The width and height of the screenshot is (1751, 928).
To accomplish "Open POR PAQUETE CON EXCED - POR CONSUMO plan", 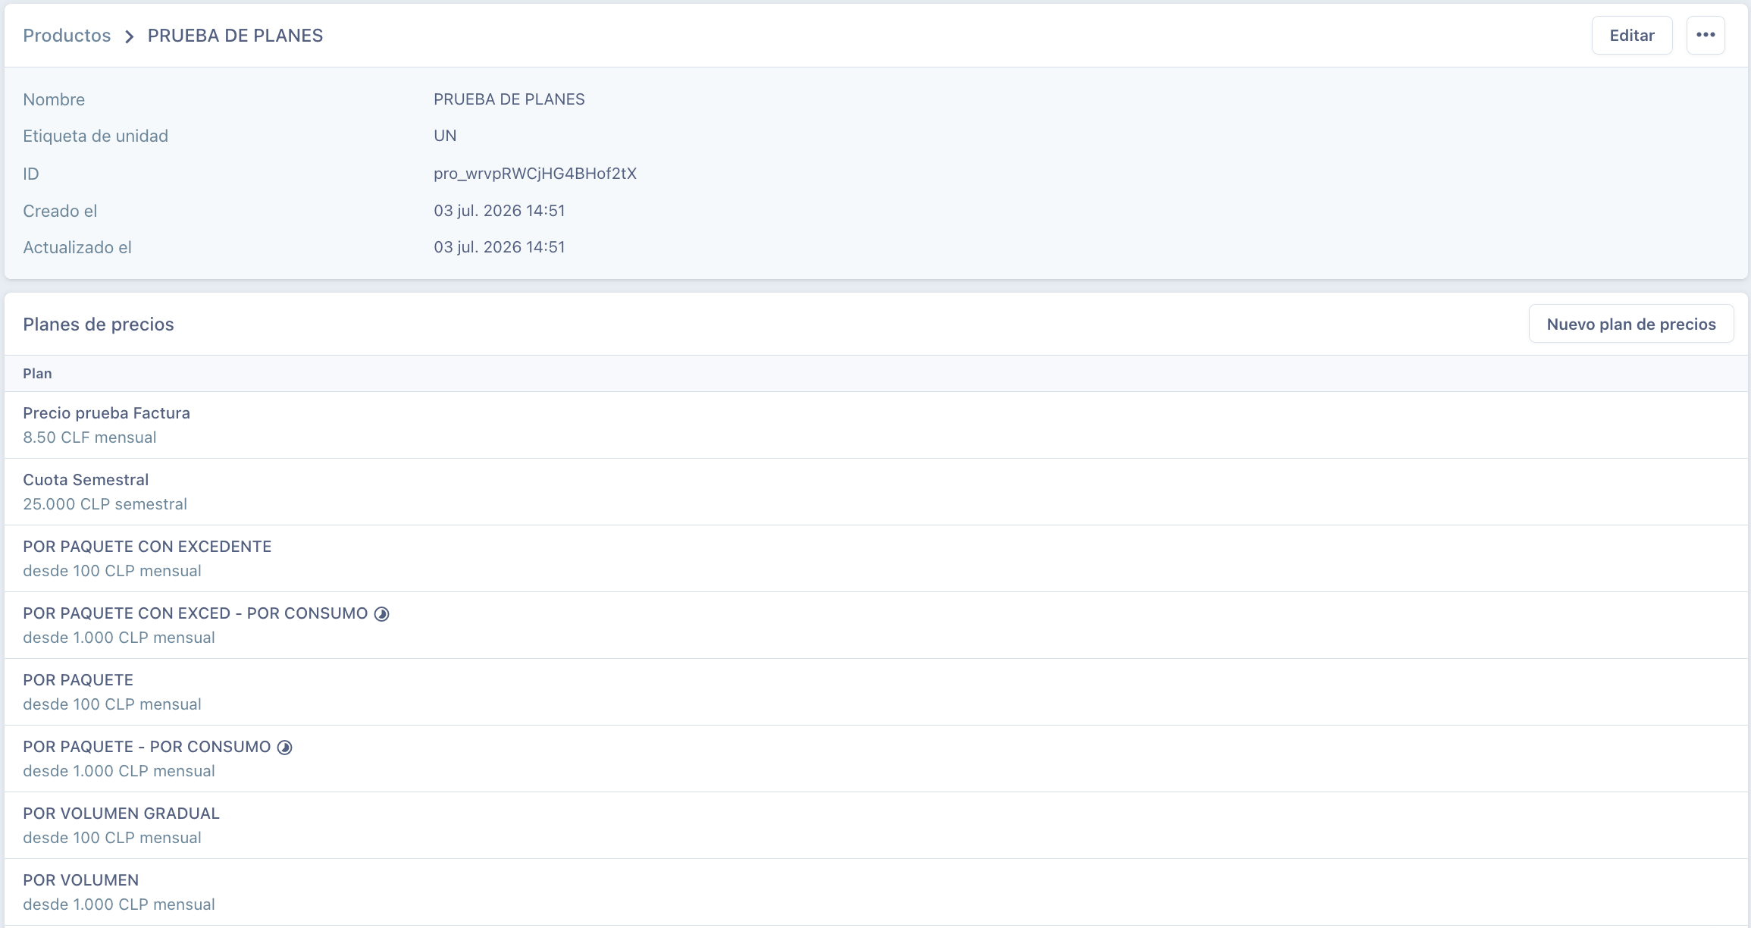I will coord(876,625).
